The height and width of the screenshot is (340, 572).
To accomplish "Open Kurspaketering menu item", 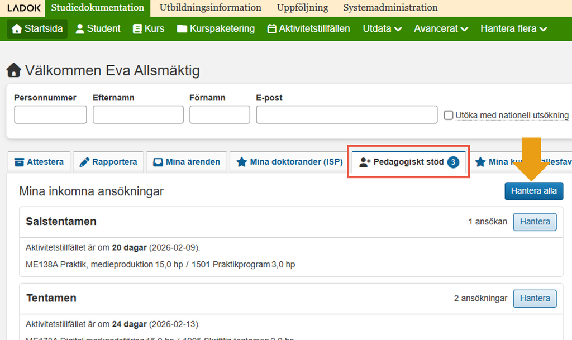I will pos(216,29).
